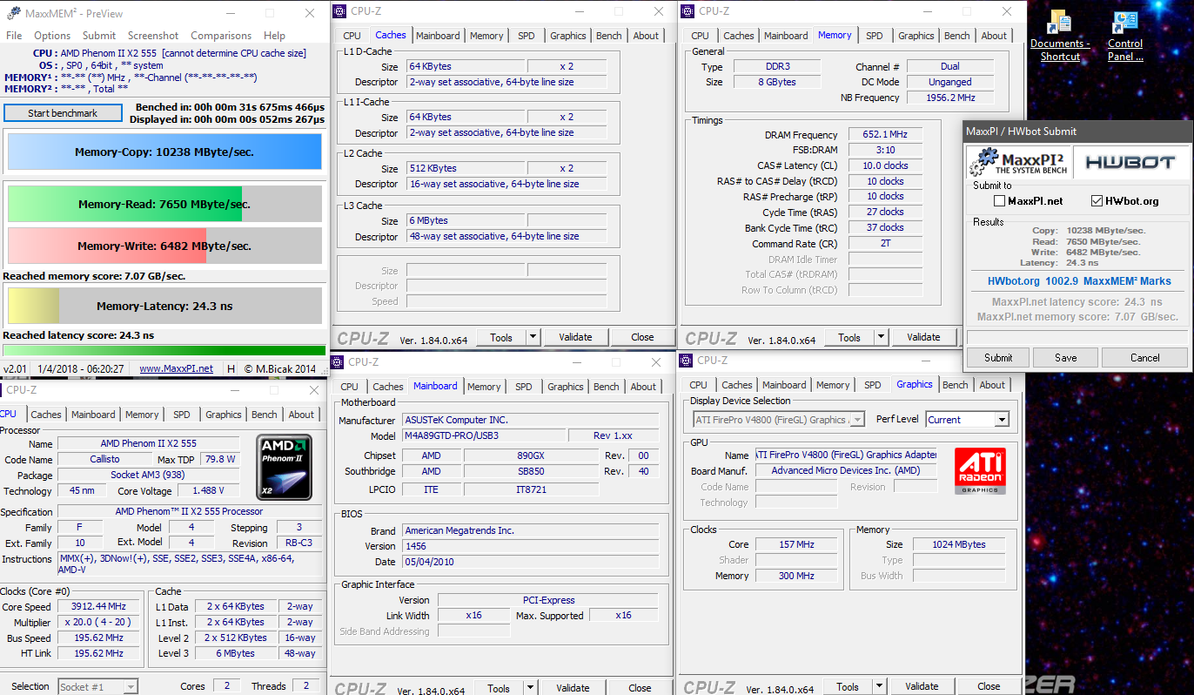Click the Motherboard Model M4A89GTD-PRO/USB3 field

pyautogui.click(x=483, y=435)
